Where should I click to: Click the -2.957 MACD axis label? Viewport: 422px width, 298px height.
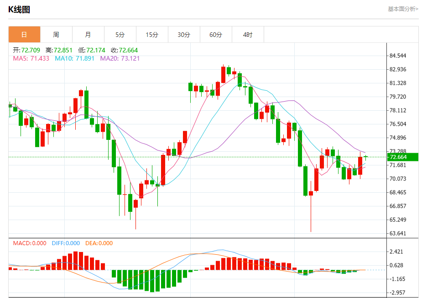[397, 293]
